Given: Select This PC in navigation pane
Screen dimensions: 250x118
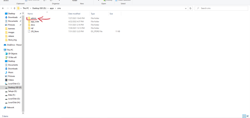Looking at the screenshot, I should [x=10, y=50].
